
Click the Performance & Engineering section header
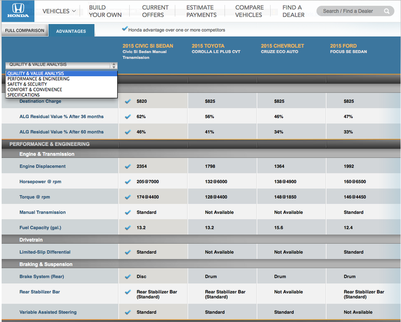pos(49,144)
